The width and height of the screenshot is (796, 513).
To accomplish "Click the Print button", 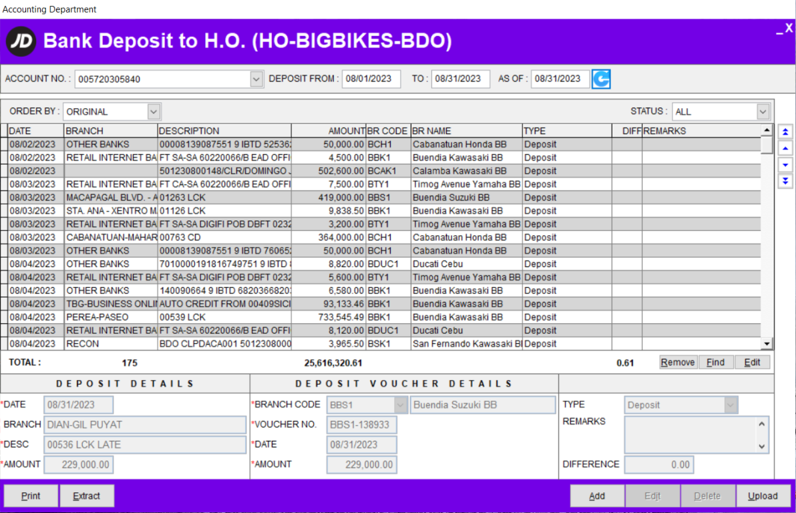I will click(x=31, y=496).
